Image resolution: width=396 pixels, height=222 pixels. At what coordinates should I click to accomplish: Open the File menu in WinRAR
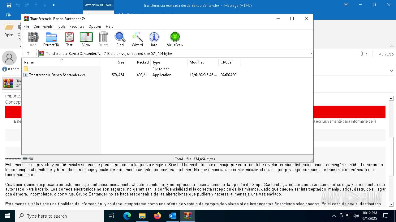click(x=26, y=27)
